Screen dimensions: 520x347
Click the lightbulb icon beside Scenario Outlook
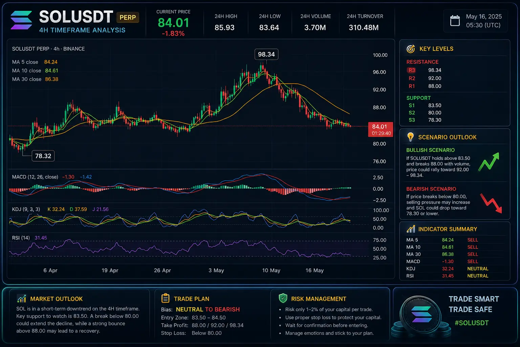(411, 137)
